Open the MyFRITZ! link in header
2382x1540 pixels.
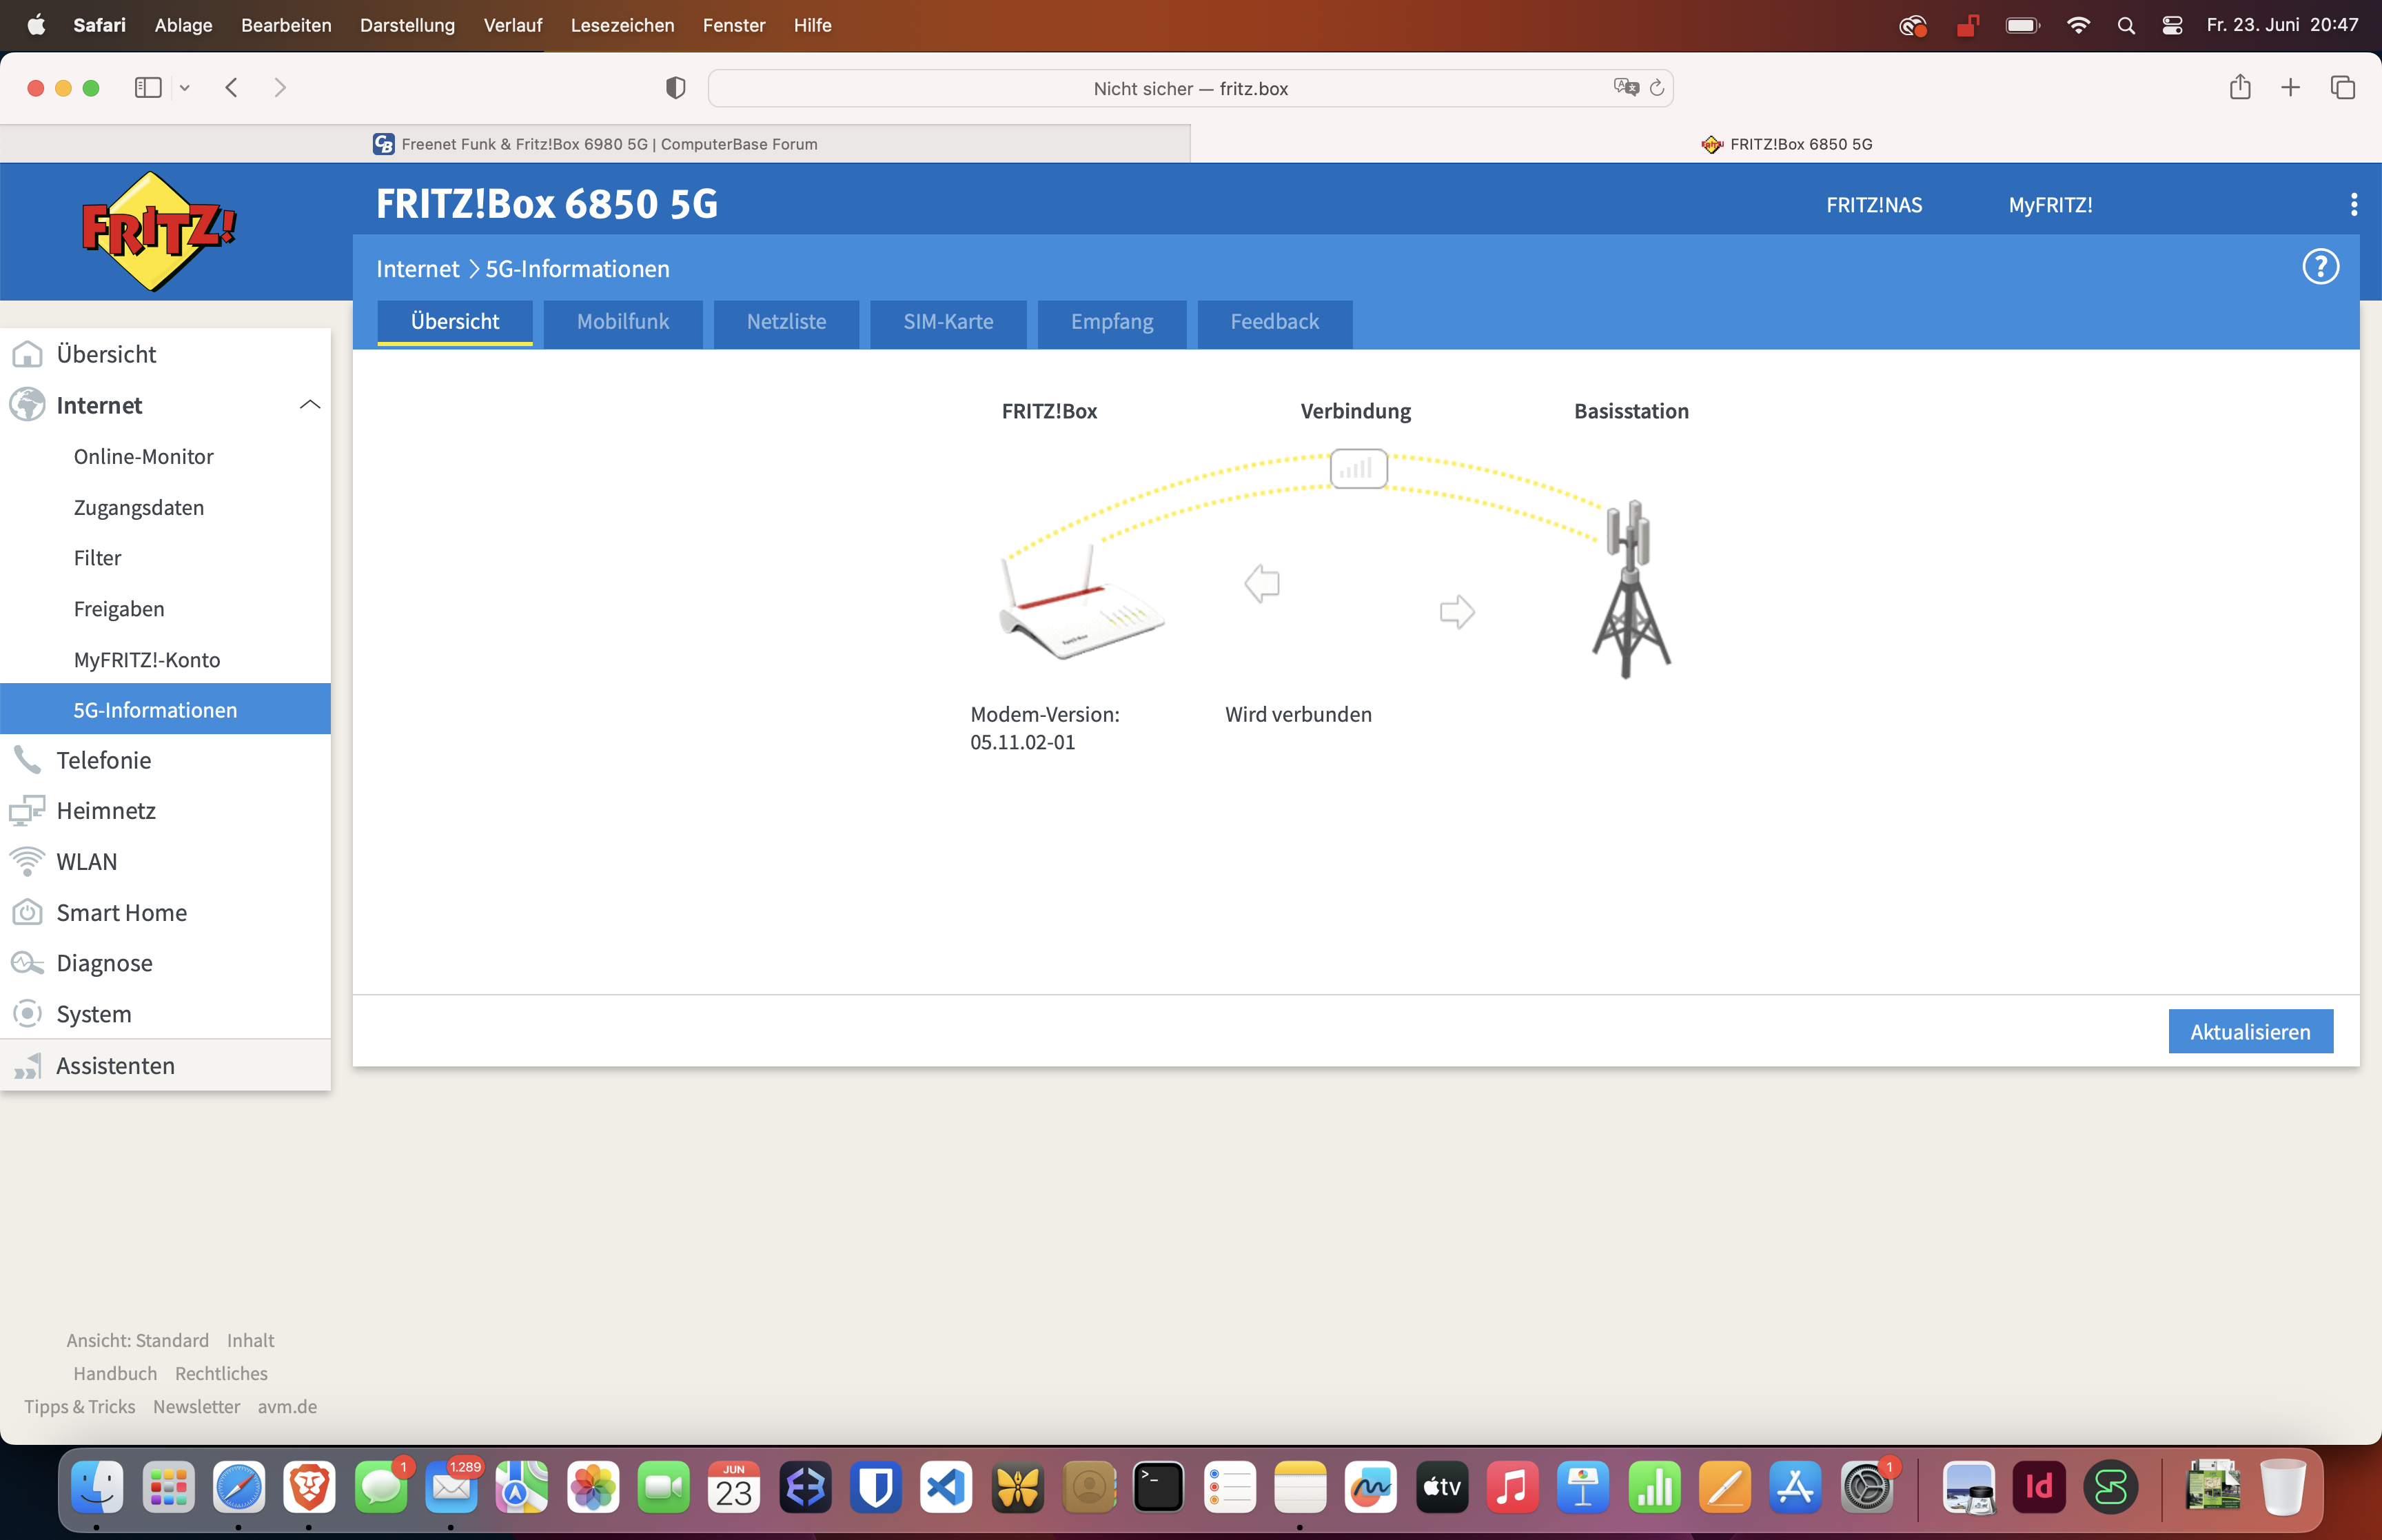[x=2050, y=205]
